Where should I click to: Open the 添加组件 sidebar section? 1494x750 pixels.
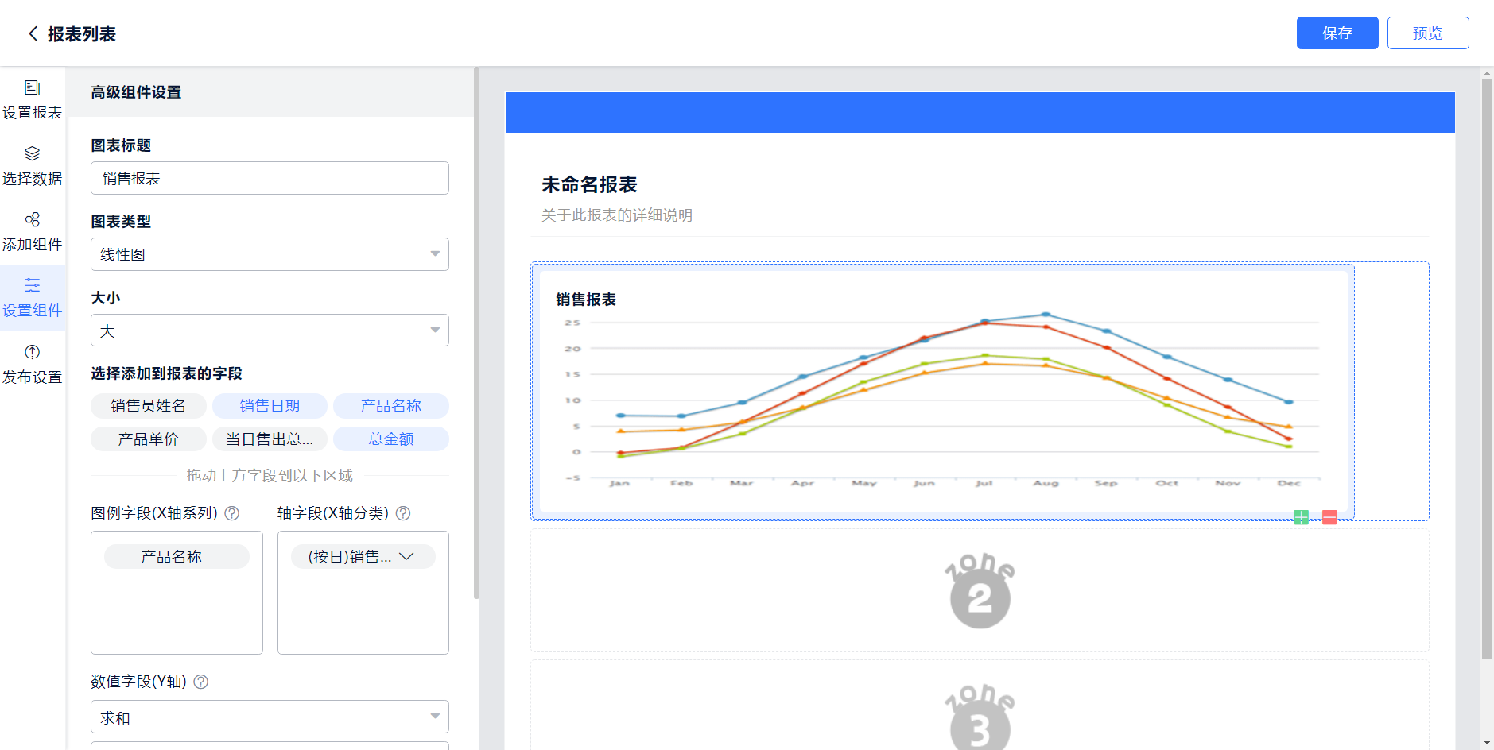pyautogui.click(x=32, y=231)
